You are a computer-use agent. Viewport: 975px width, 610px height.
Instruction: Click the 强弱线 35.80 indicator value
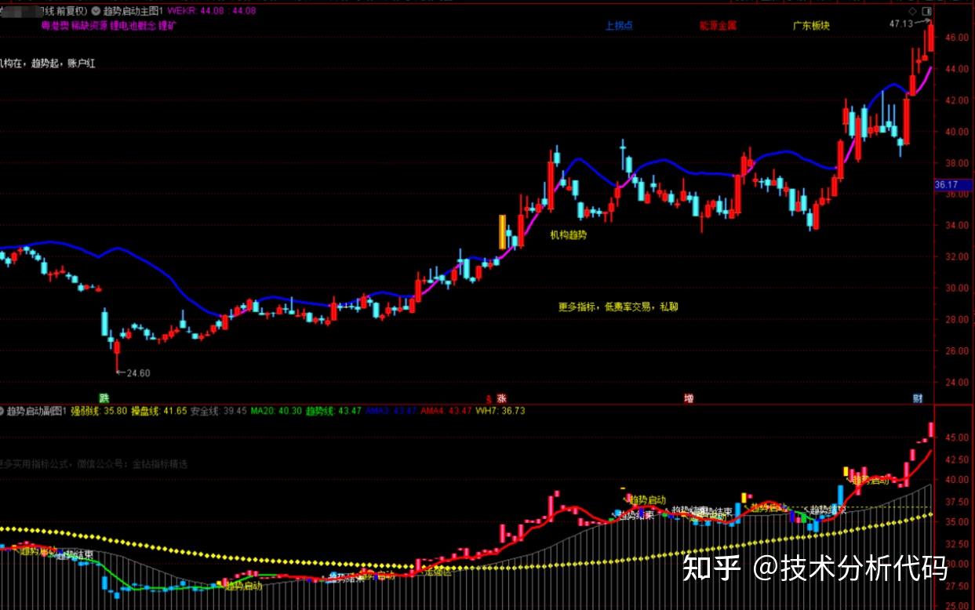coord(99,411)
